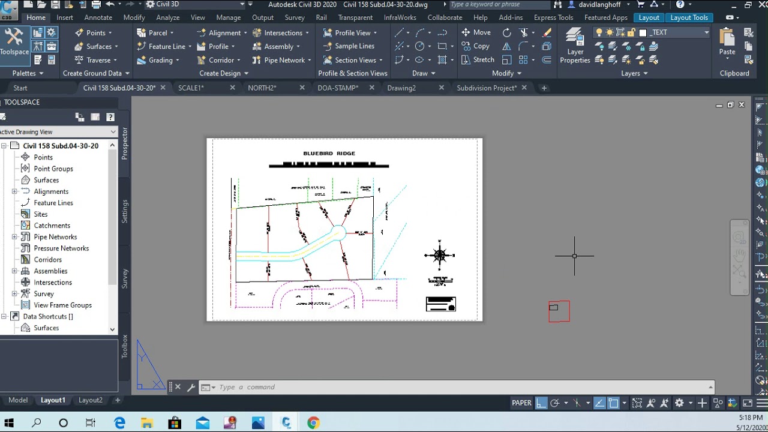Open the Active Drawing View dropdown
The width and height of the screenshot is (768, 432).
[58, 132]
